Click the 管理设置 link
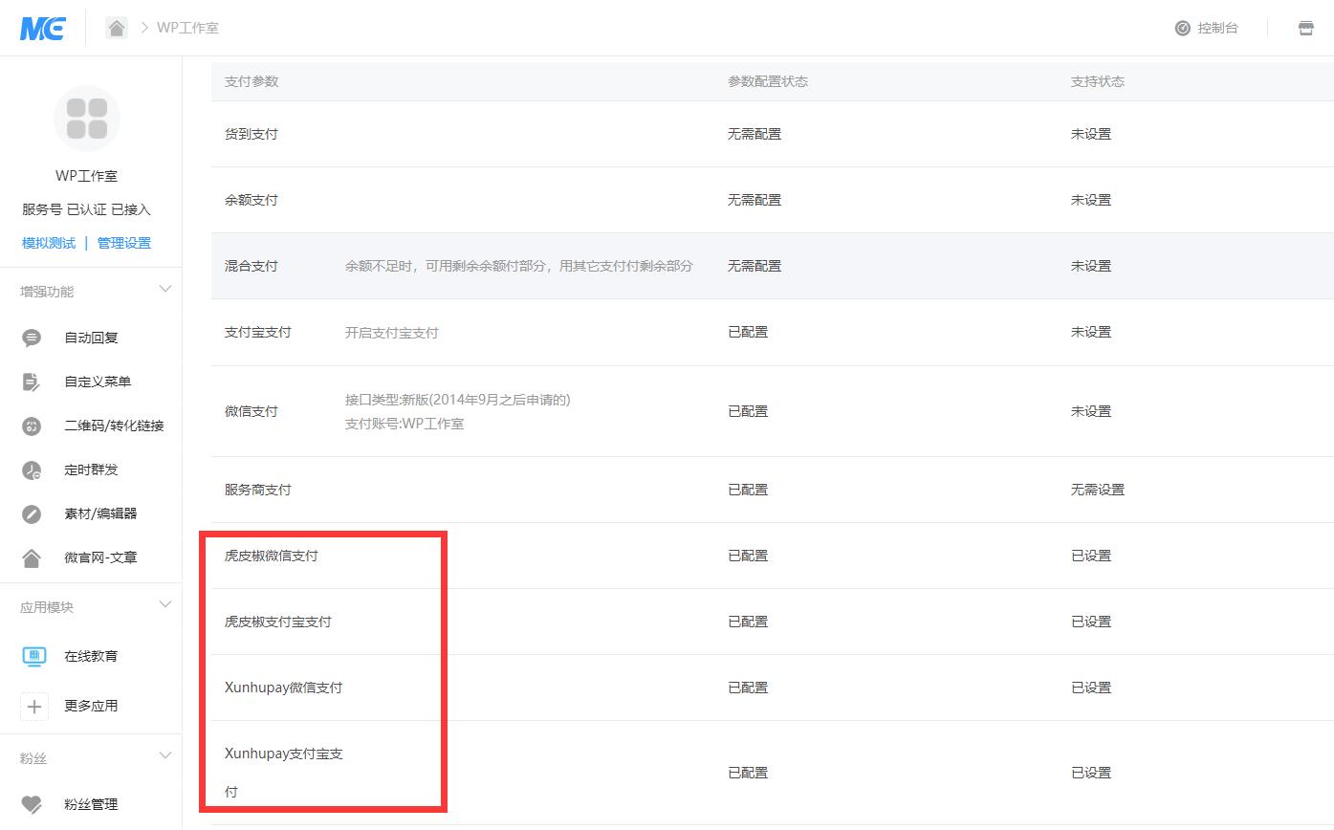Image resolution: width=1334 pixels, height=830 pixels. [124, 243]
